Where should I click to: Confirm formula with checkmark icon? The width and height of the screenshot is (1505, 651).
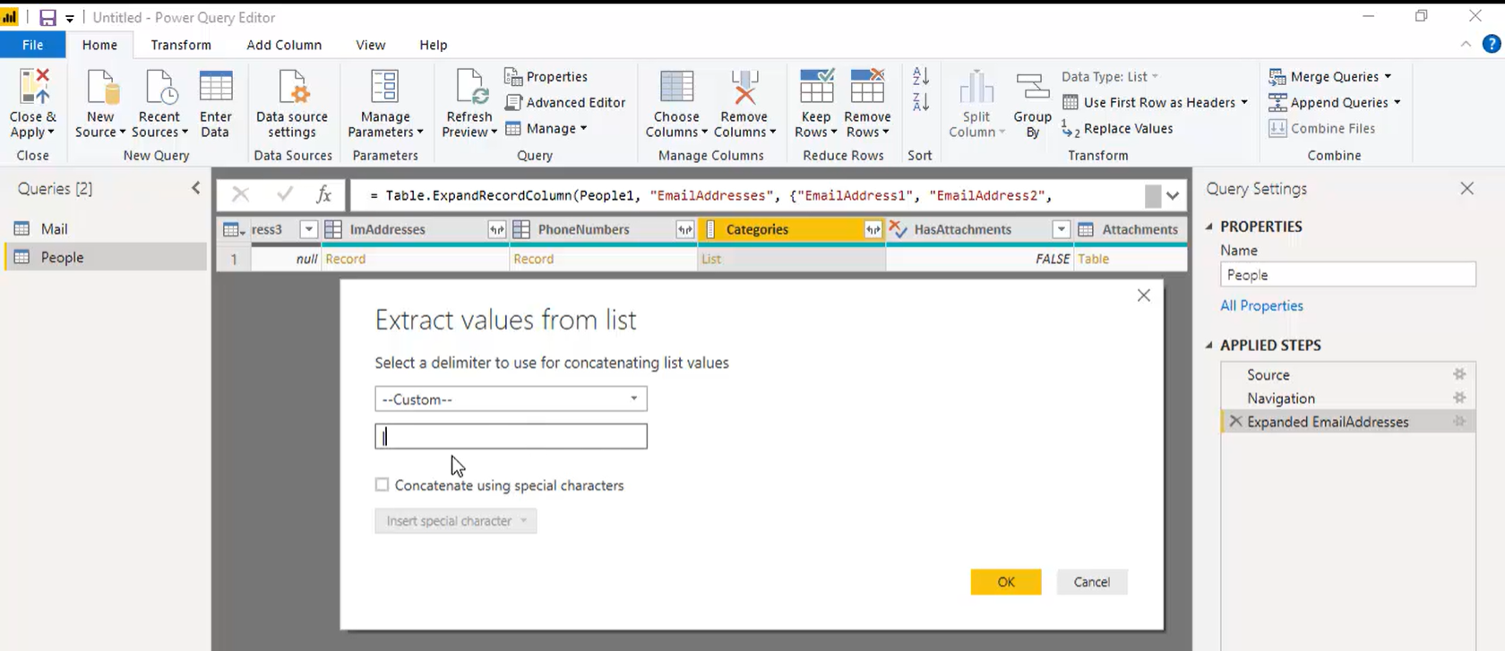point(285,194)
